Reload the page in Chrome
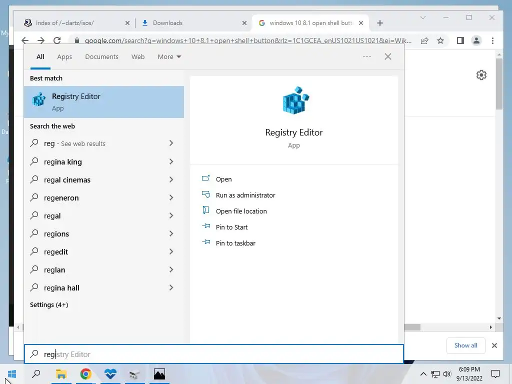This screenshot has width=512, height=384. pyautogui.click(x=57, y=40)
